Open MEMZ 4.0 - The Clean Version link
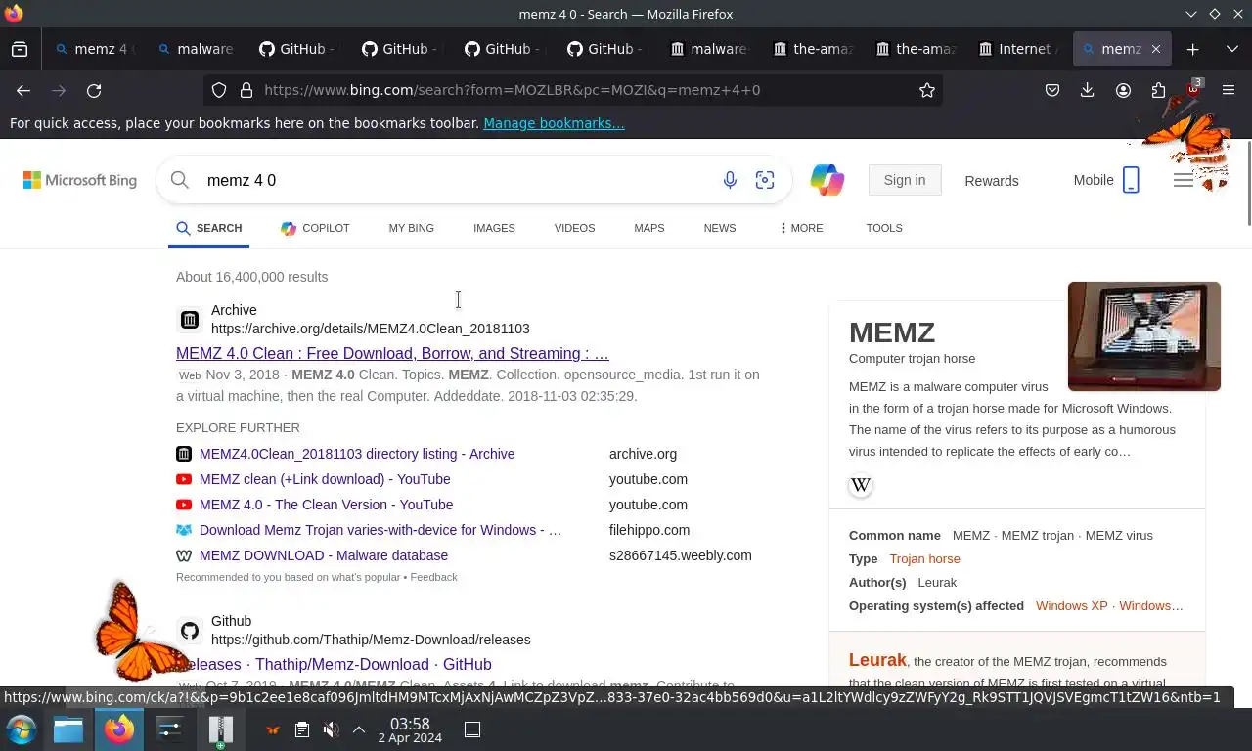The height and width of the screenshot is (751, 1252). [x=326, y=505]
